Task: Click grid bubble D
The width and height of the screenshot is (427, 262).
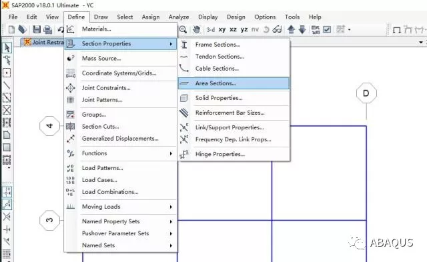Action: click(366, 93)
